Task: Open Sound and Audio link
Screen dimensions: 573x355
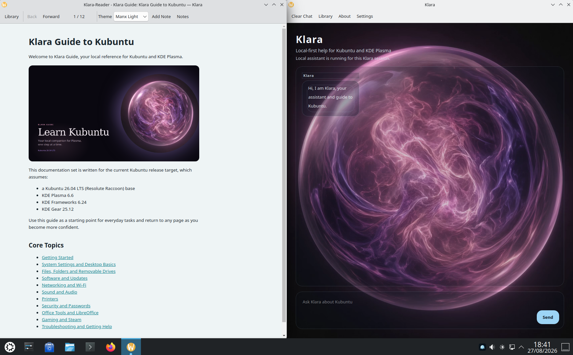Action: [x=59, y=292]
